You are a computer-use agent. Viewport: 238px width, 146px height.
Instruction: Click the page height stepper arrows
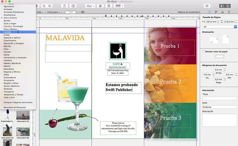(x=236, y=22)
